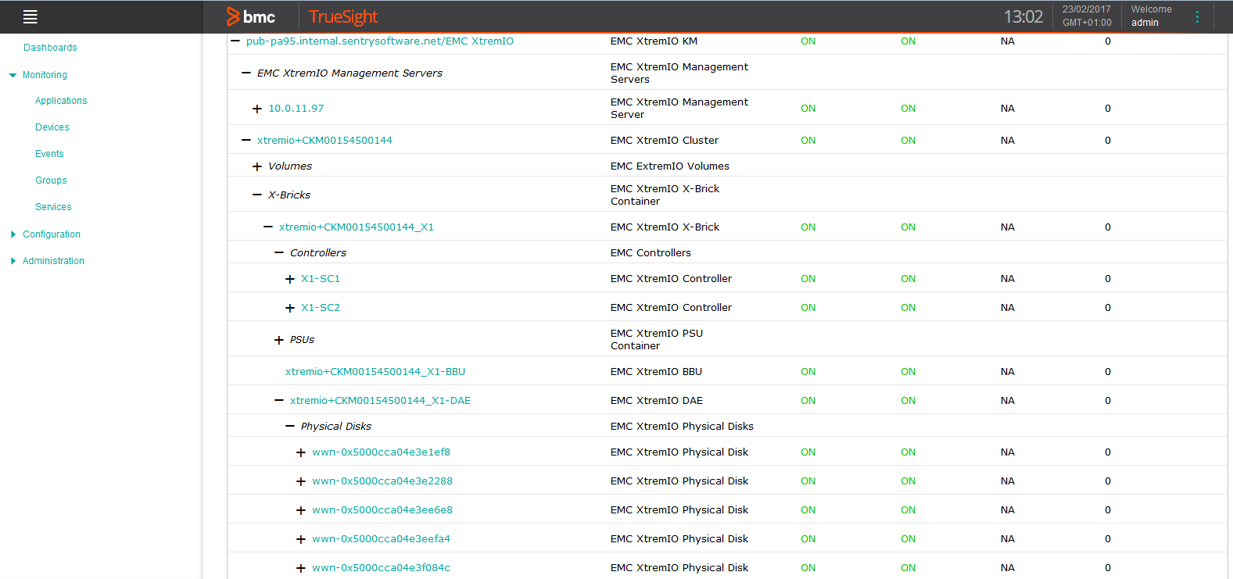
Task: Expand the Administration sidebar section
Action: click(13, 261)
